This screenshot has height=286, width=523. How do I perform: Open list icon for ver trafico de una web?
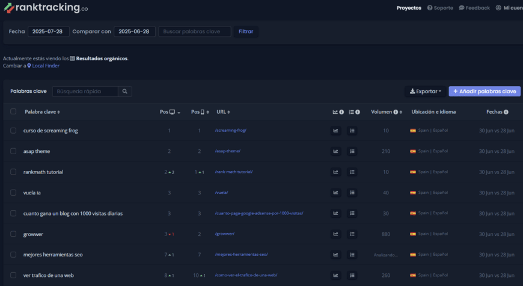point(352,275)
